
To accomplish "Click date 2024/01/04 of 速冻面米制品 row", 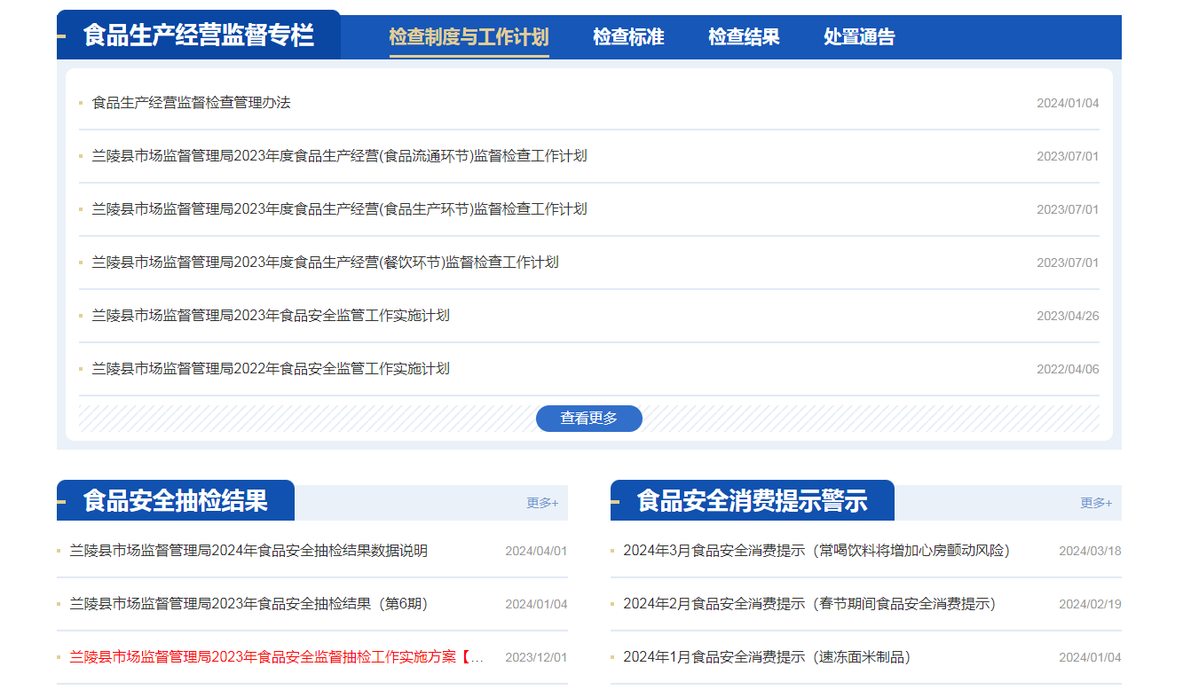I will pos(1090,657).
